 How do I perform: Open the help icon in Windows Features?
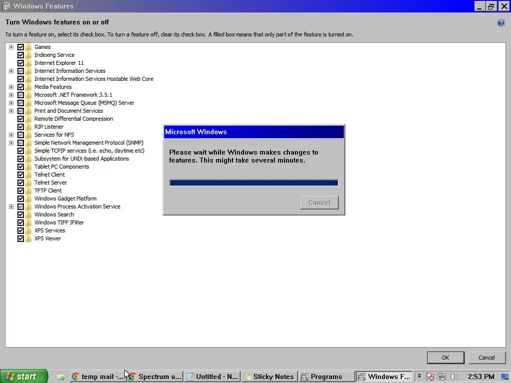(501, 23)
